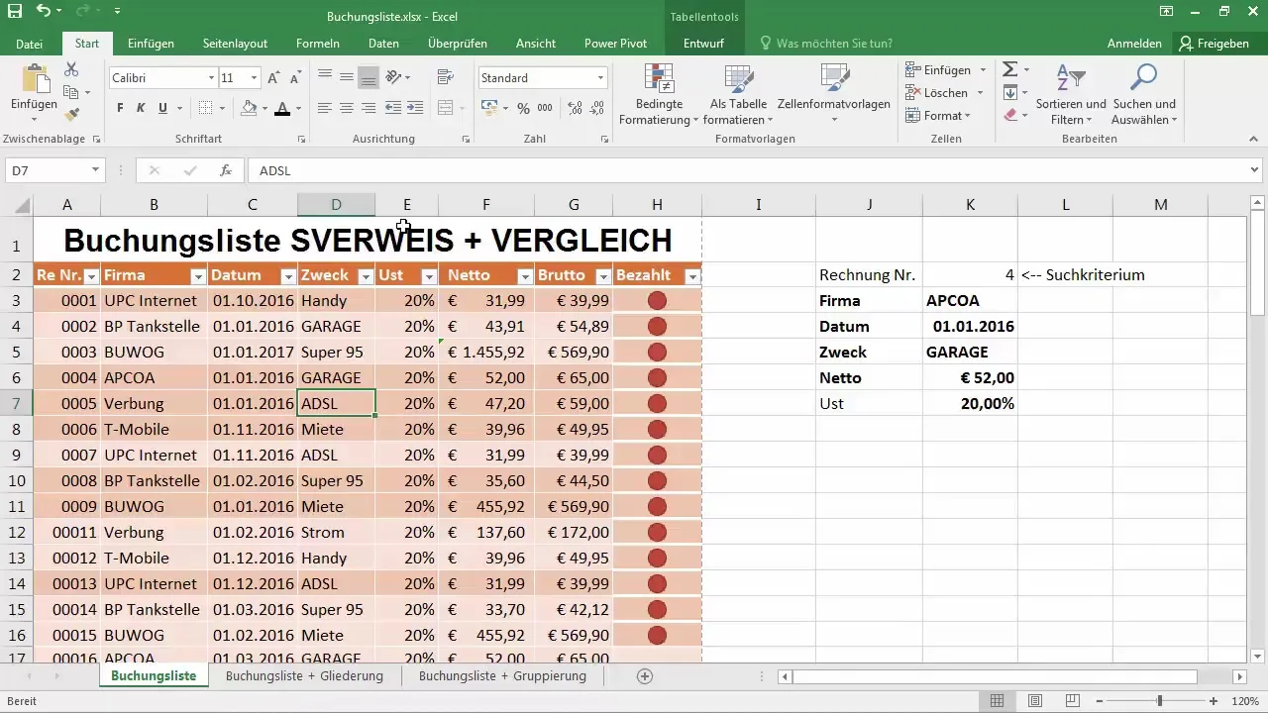Click the large Einfügen clipboard icon

coord(34,80)
